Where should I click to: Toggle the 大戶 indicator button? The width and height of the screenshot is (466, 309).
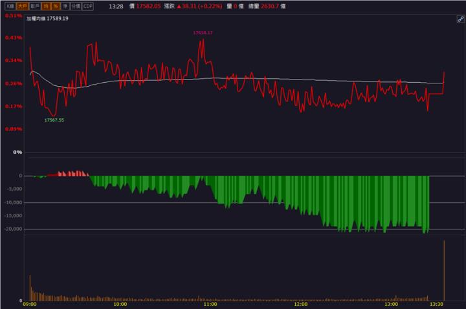point(22,6)
